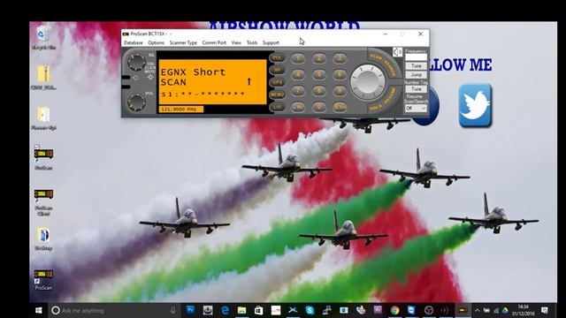Viewport: 566px width, 318px height.
Task: Tap keypad number 2
Action: [319, 58]
